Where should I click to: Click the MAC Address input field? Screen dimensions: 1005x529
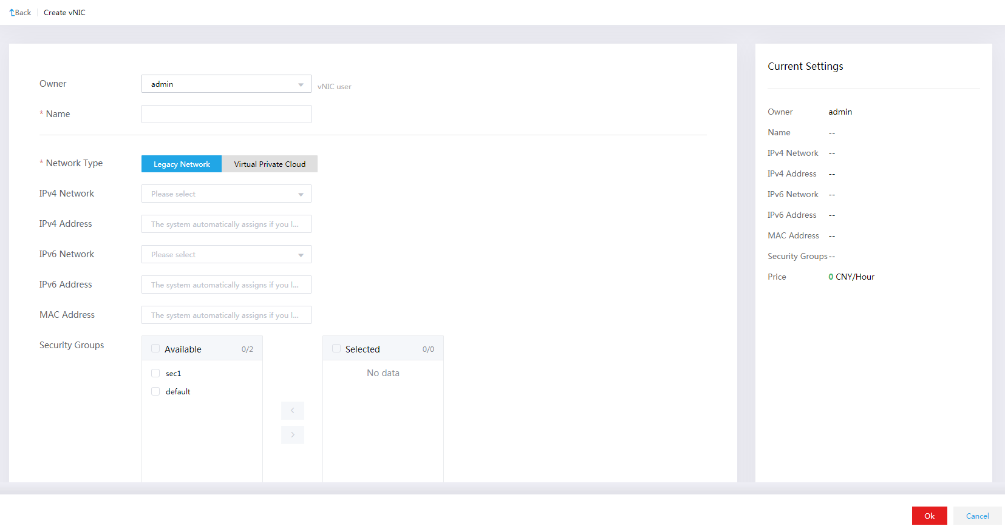pyautogui.click(x=227, y=315)
